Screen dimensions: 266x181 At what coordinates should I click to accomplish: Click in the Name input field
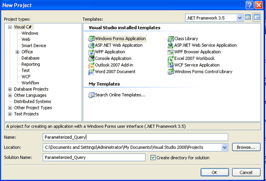(x=135, y=137)
